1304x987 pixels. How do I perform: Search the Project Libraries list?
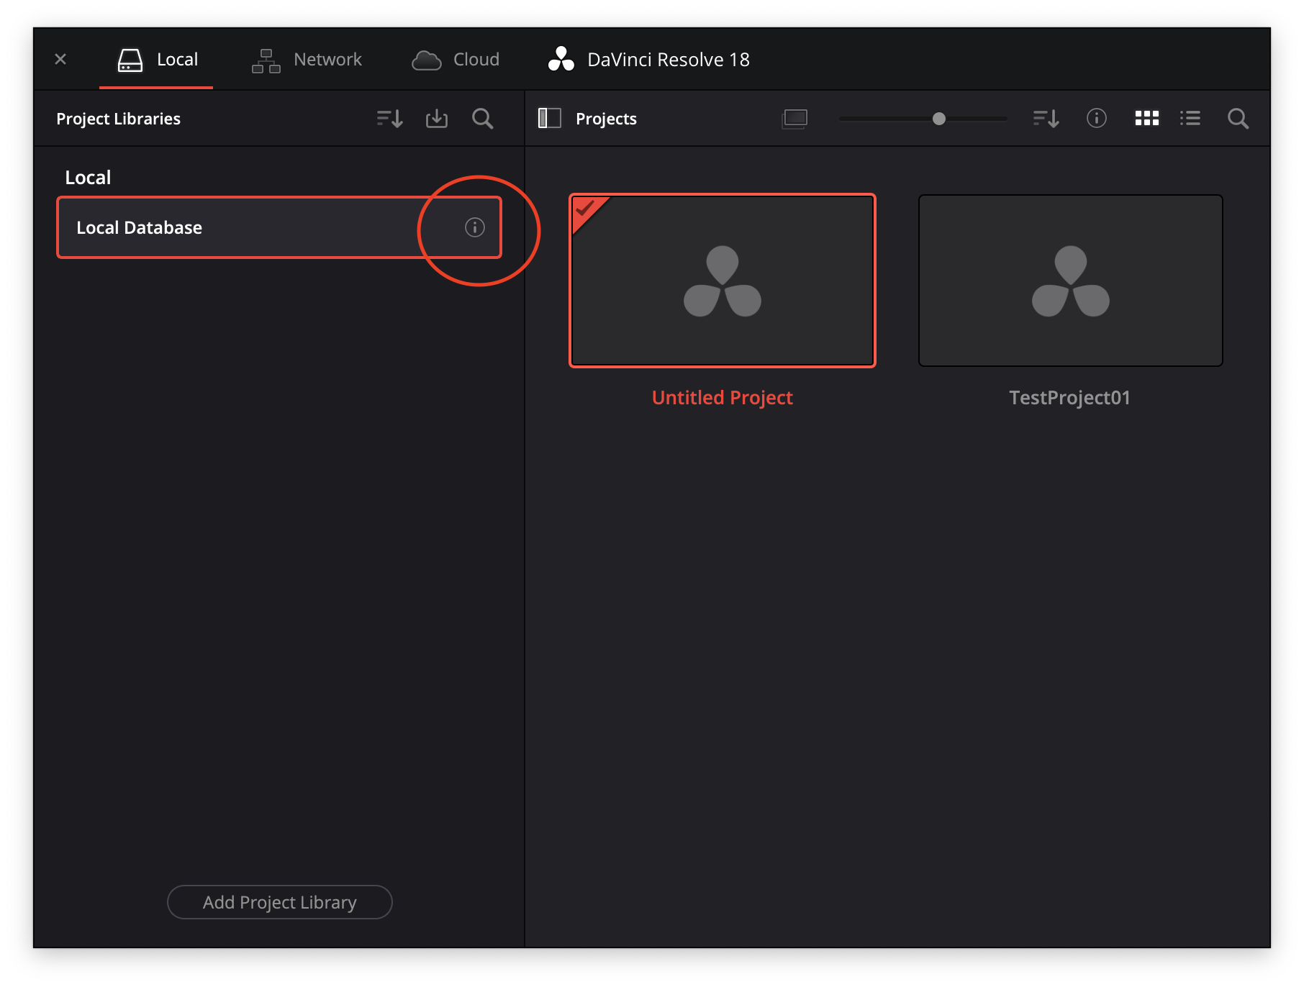coord(483,119)
